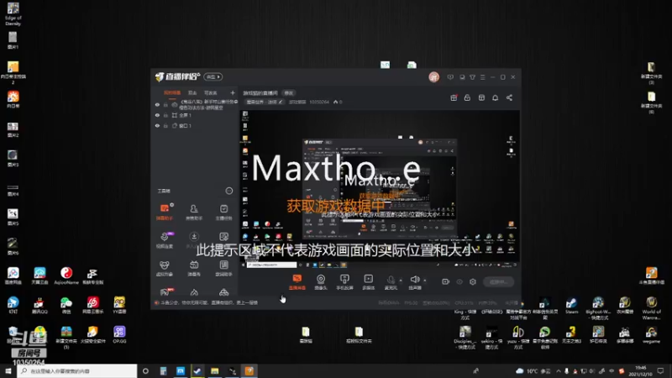This screenshot has height=378, width=672.
Task: Click the record video camera icon
Action: (x=446, y=281)
